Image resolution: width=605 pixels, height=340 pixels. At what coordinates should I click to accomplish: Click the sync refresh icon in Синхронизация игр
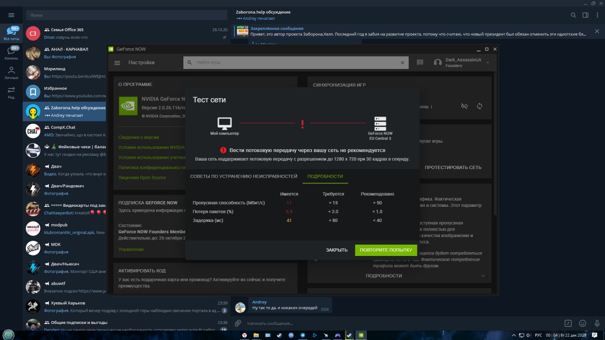pos(479,106)
